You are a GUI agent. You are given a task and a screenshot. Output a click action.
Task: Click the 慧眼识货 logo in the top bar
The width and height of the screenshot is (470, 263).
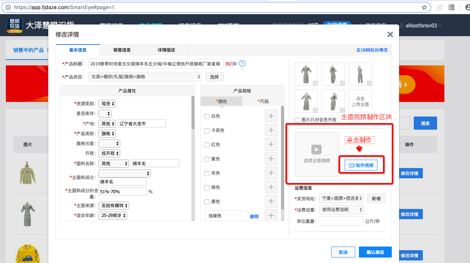[14, 25]
